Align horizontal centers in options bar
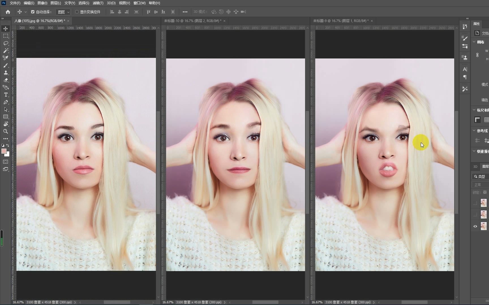The height and width of the screenshot is (305, 489). tap(119, 12)
